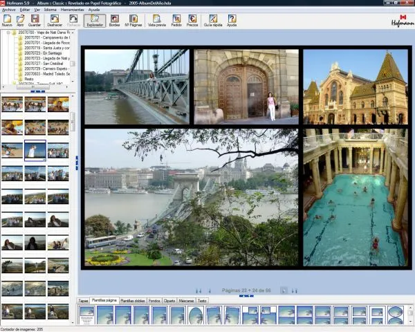This screenshot has height=332, width=415.
Task: Click the Abrir (open) toolbar icon
Action: (x=20, y=20)
